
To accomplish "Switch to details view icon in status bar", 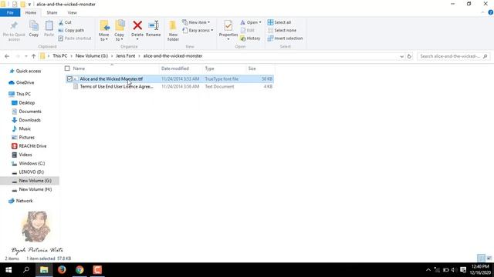I will [481, 259].
